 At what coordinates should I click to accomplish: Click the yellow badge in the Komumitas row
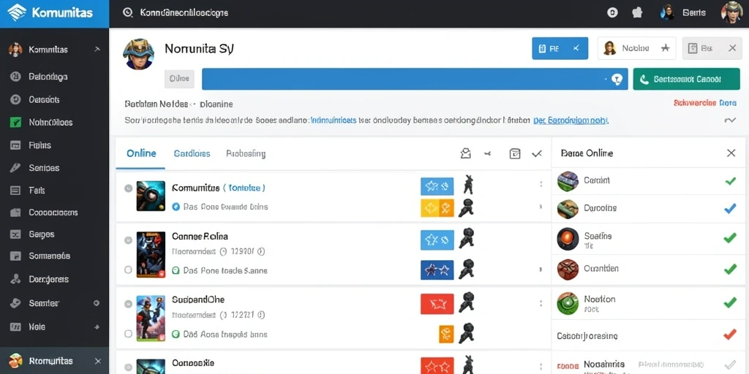click(x=437, y=208)
